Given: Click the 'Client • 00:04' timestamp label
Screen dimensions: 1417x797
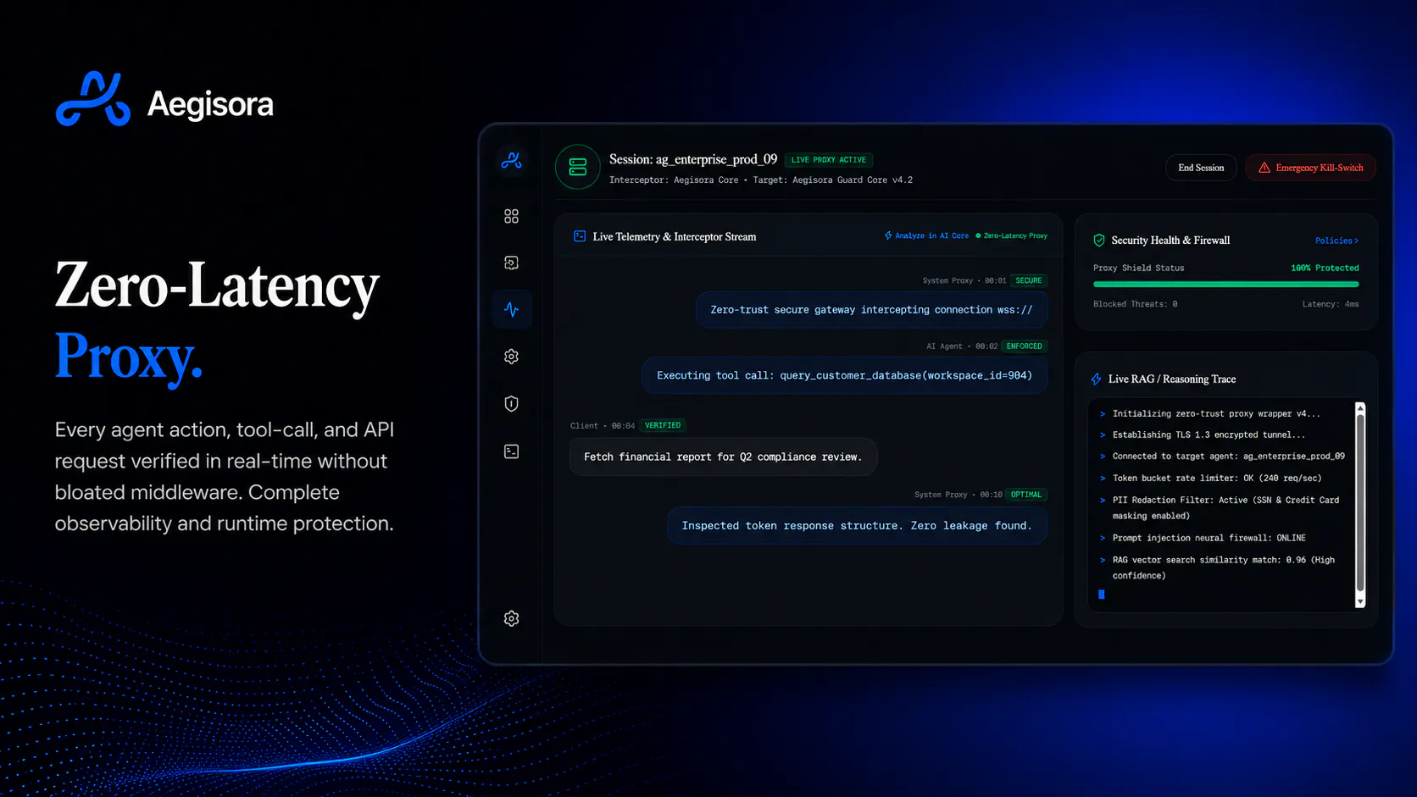Looking at the screenshot, I should pyautogui.click(x=603, y=426).
